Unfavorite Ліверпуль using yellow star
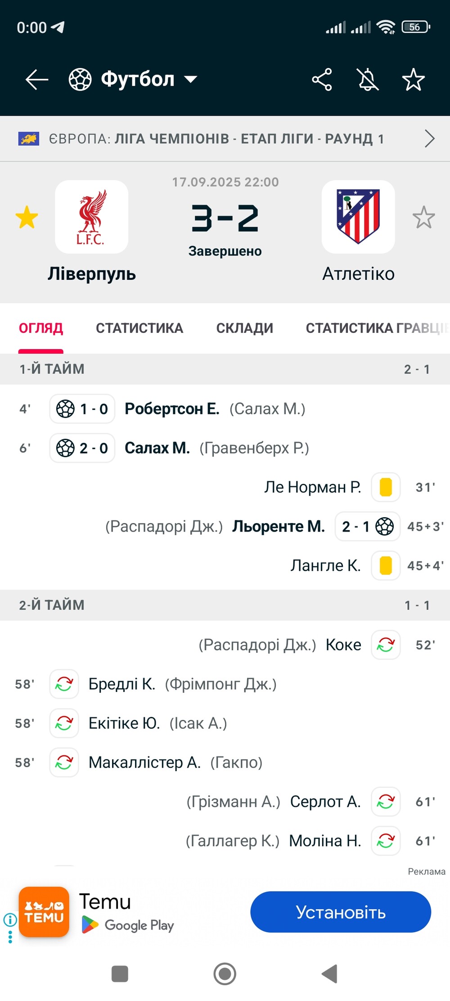Viewport: 450px width, 1001px height. (27, 217)
